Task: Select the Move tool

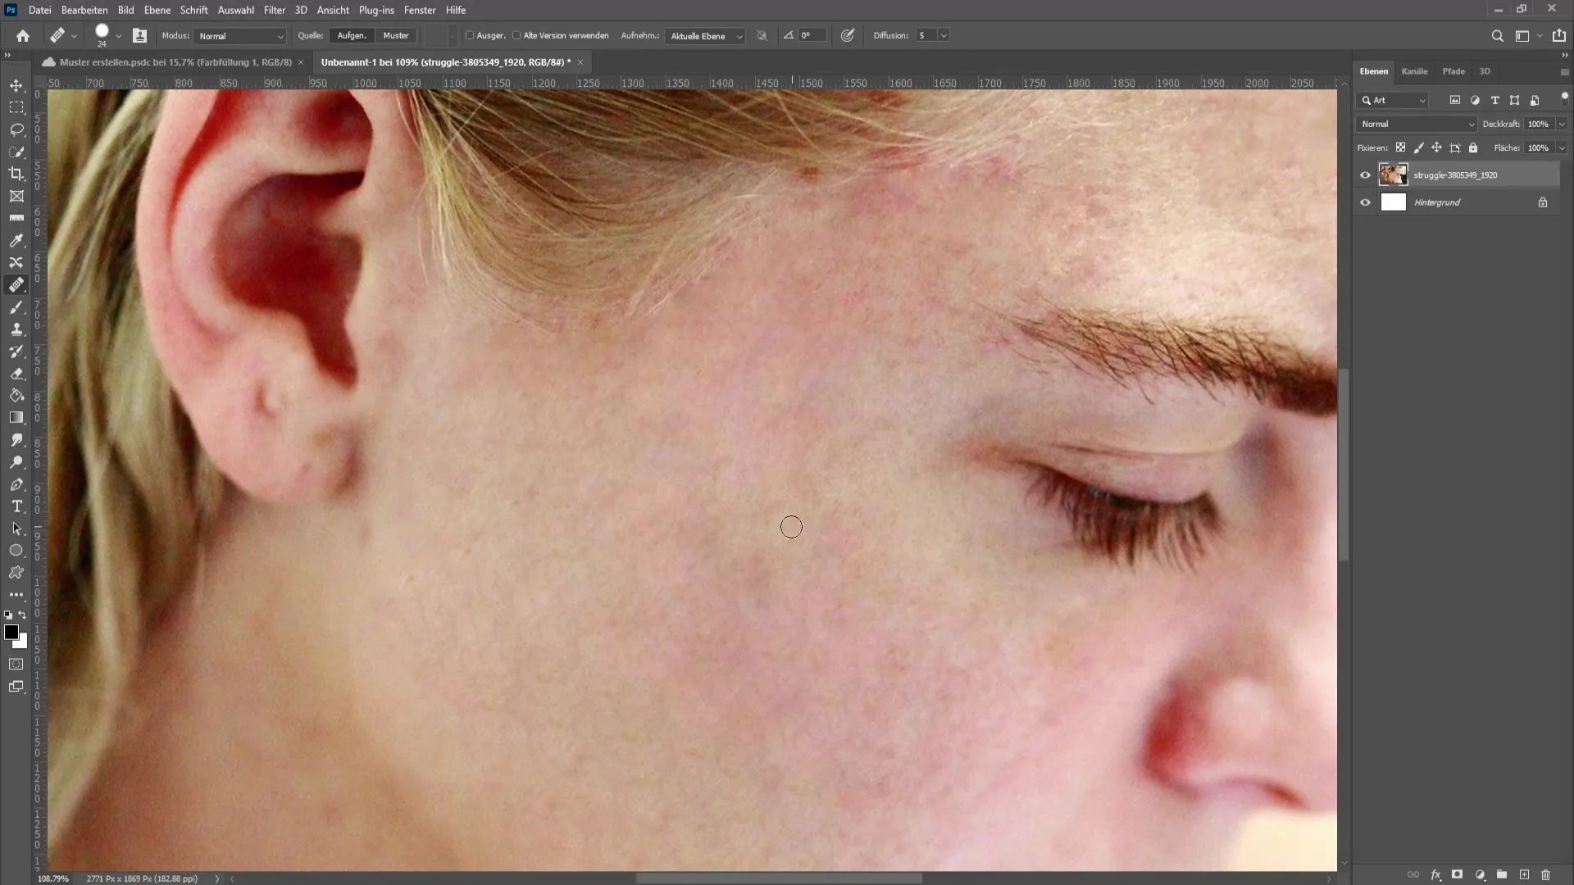Action: (16, 85)
